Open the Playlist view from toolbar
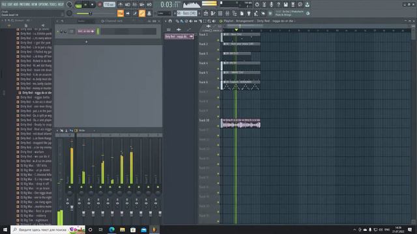Screen dimensions: 417x234 pos(206,13)
